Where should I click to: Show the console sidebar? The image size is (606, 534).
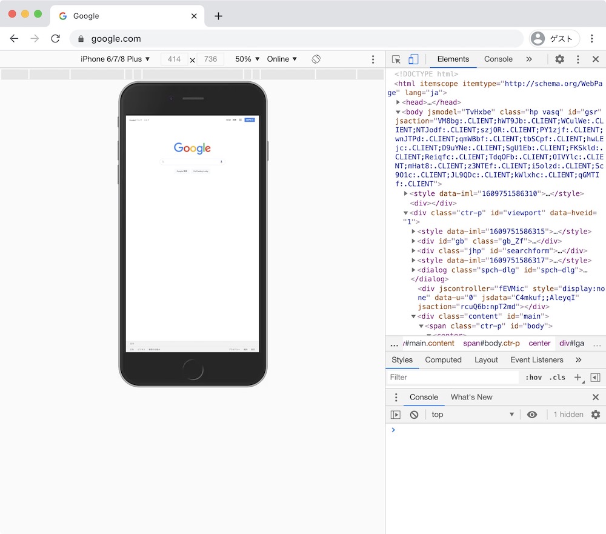coord(395,415)
